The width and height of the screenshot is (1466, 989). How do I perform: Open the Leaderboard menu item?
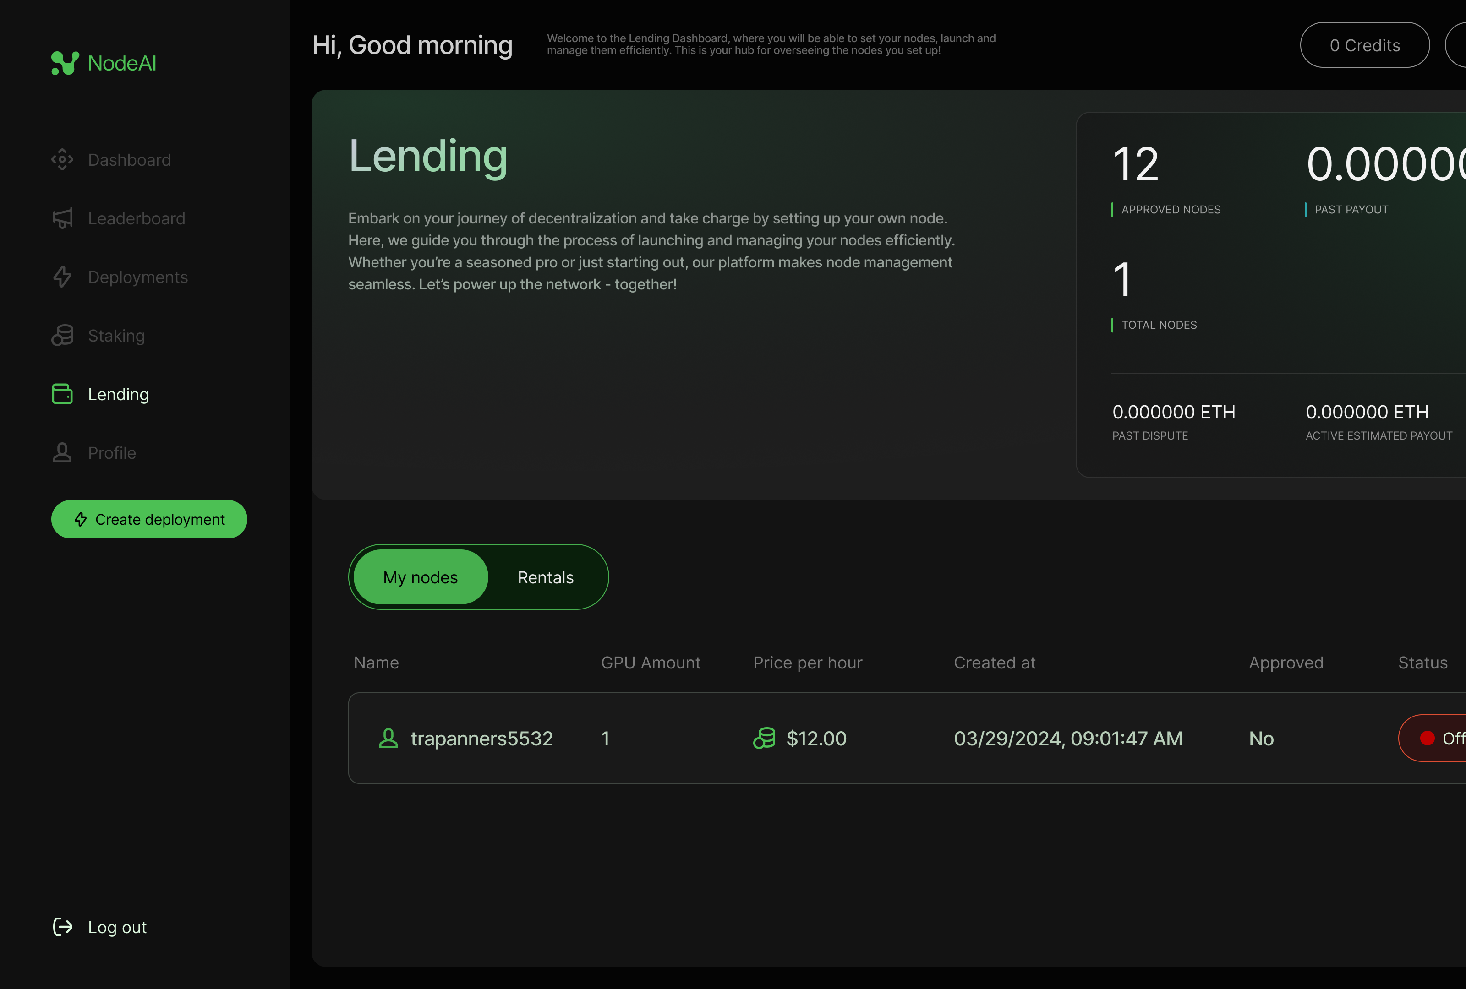click(x=136, y=219)
